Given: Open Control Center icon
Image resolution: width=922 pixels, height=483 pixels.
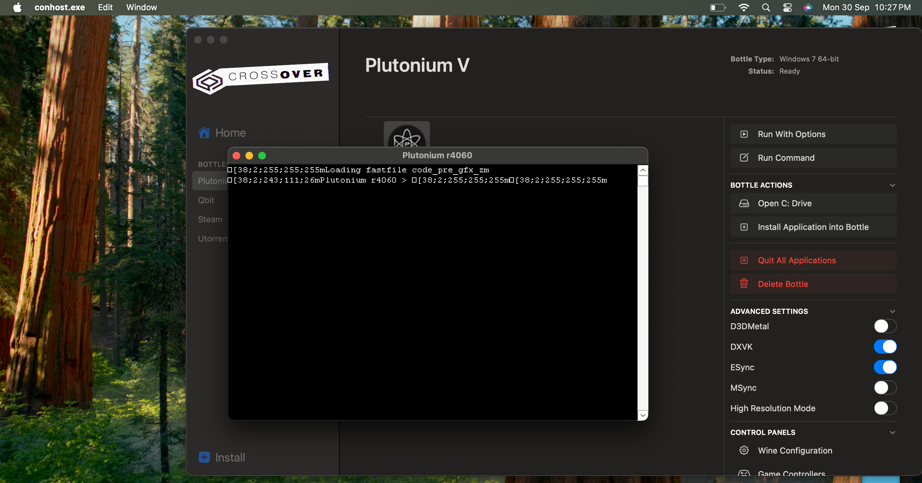Looking at the screenshot, I should (787, 7).
